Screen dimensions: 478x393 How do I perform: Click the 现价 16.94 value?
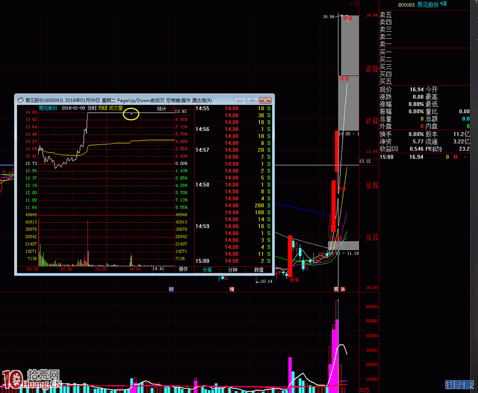point(416,90)
